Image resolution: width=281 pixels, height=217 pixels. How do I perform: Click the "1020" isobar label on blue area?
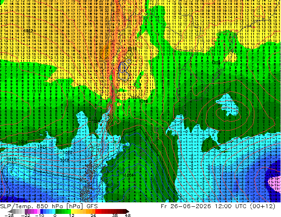click(x=68, y=153)
